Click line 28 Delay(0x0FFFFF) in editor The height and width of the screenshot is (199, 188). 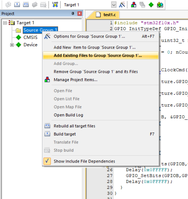(149, 182)
